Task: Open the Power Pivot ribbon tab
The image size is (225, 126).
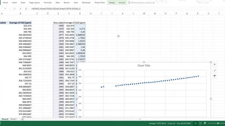Action: click(x=100, y=2)
